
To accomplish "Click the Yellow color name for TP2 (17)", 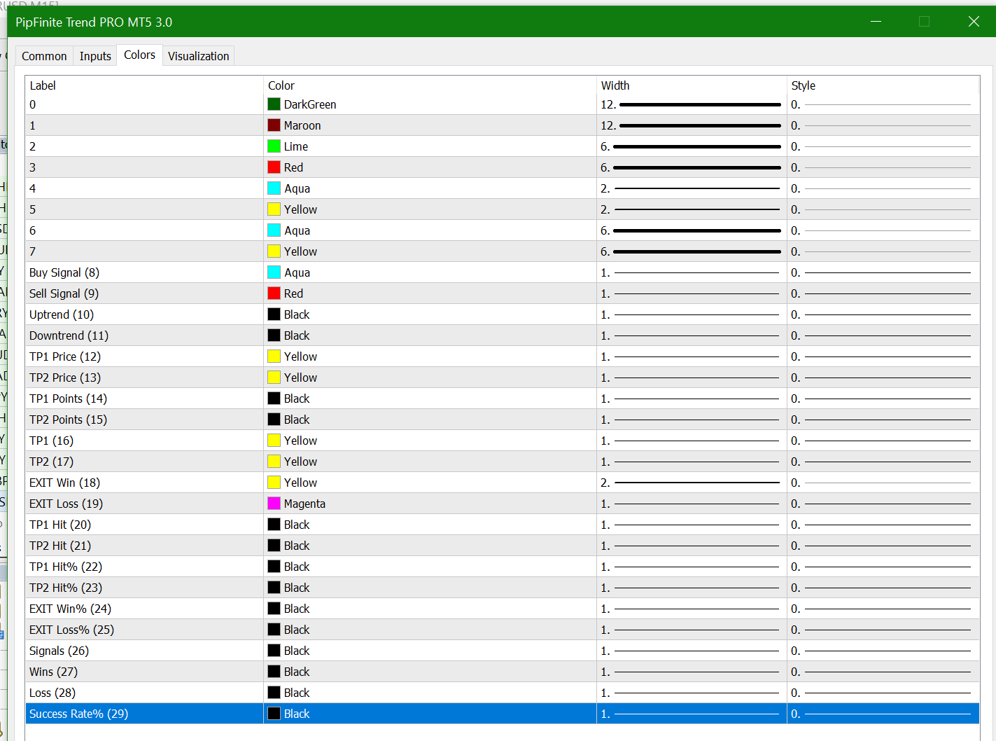I will click(x=300, y=462).
